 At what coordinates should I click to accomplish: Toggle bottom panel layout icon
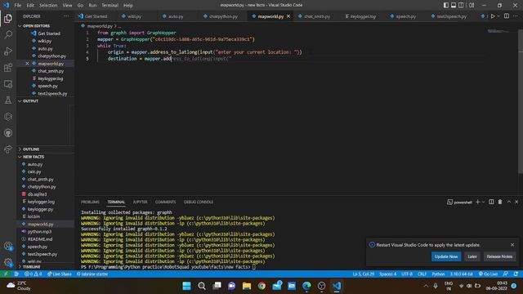pyautogui.click(x=454, y=5)
